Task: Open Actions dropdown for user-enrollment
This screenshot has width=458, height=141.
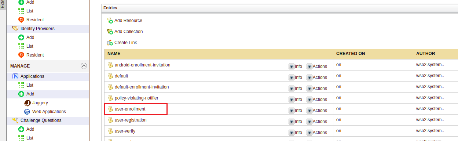Action: tap(317, 111)
